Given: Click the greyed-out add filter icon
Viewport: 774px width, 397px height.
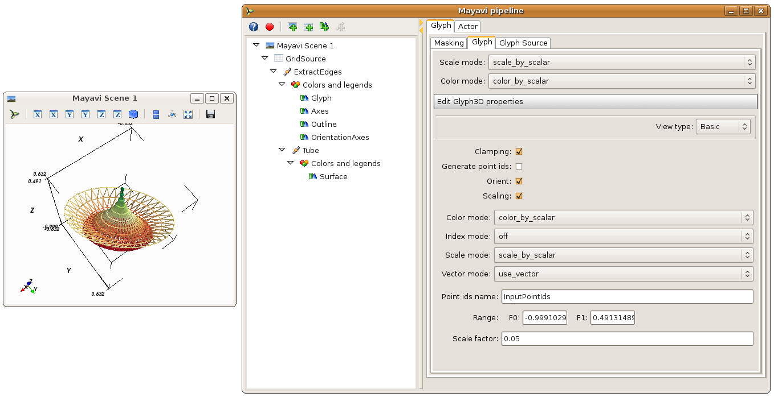Looking at the screenshot, I should point(340,27).
